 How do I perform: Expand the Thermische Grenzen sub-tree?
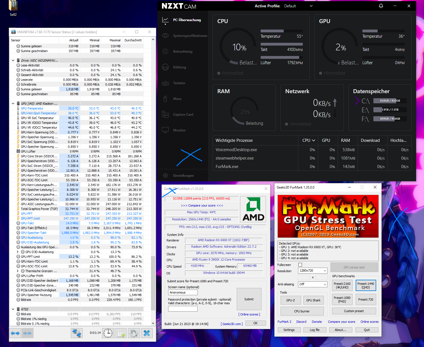click(18, 271)
